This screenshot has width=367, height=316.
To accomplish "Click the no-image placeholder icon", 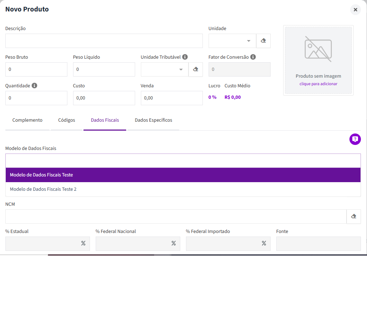I will (x=318, y=49).
